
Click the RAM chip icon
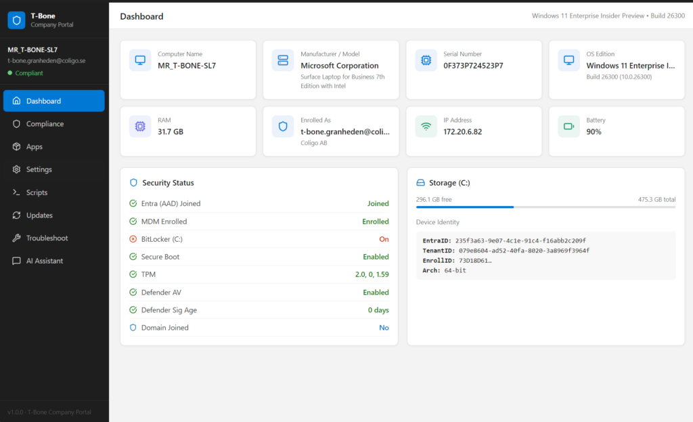(x=140, y=126)
